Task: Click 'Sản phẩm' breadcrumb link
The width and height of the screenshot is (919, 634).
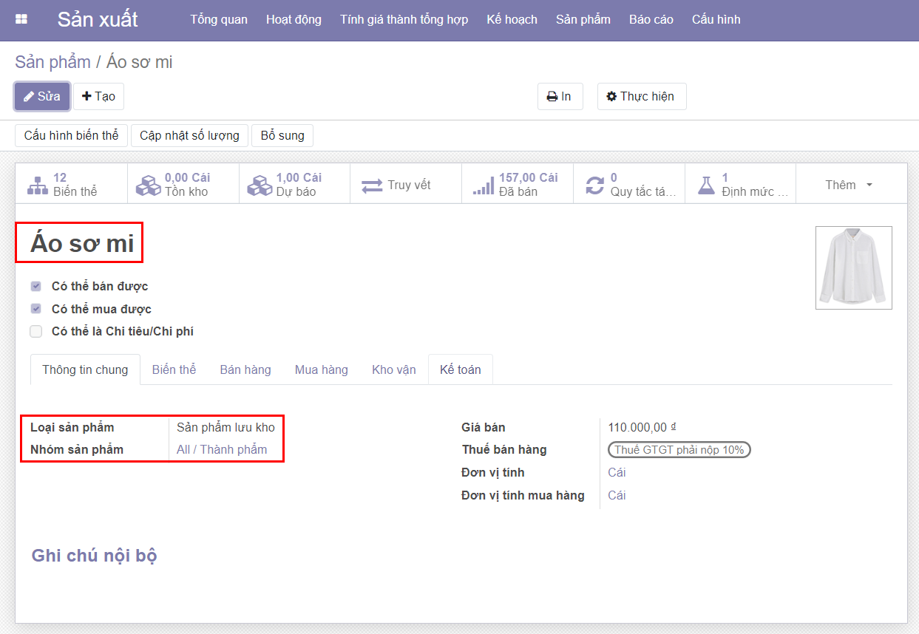Action: pyautogui.click(x=52, y=62)
